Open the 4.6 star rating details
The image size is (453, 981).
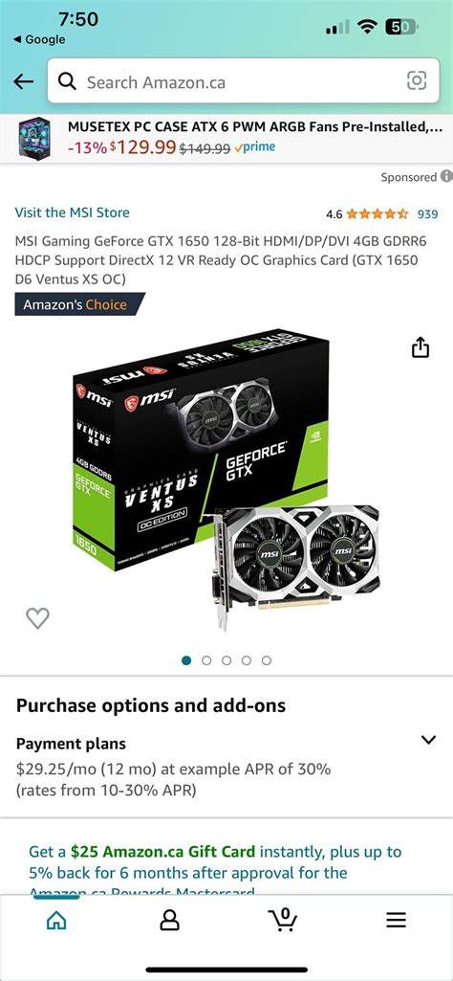(x=367, y=214)
